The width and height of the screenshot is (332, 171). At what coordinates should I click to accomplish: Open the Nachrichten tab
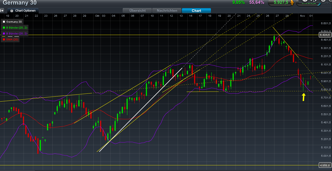click(167, 11)
